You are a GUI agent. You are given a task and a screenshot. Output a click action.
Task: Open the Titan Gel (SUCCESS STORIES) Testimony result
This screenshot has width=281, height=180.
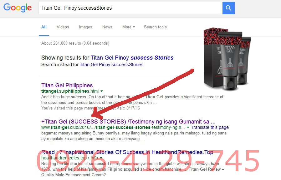[128, 122]
